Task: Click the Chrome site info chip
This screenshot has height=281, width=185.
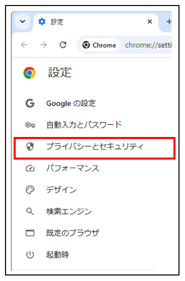Action: [x=99, y=45]
